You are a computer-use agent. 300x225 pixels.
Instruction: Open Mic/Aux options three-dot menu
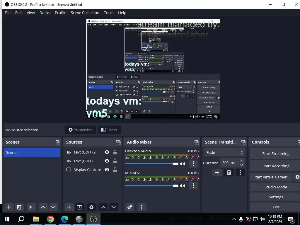pyautogui.click(x=193, y=186)
